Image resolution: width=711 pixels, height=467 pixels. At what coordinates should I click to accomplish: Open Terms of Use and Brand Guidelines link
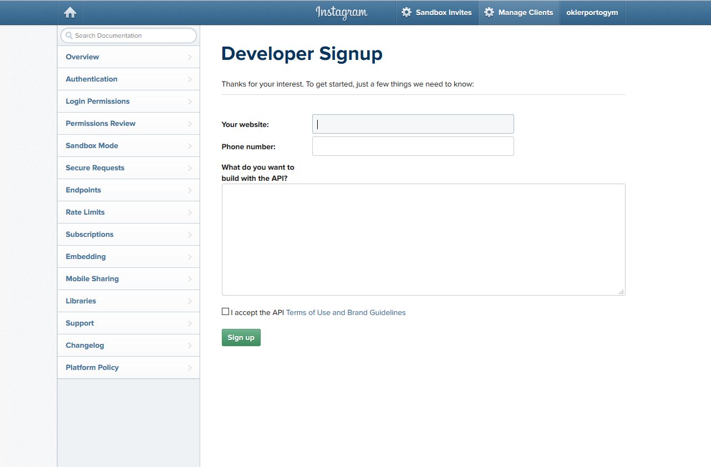pyautogui.click(x=346, y=313)
